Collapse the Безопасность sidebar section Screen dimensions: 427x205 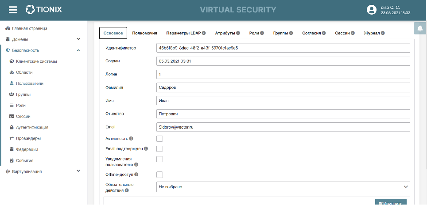click(x=78, y=50)
